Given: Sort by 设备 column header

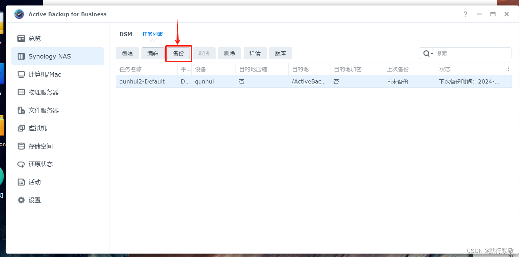Looking at the screenshot, I should point(213,69).
